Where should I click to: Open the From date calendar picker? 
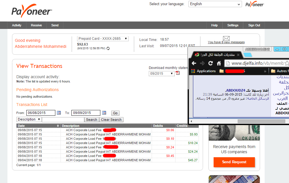point(59,113)
